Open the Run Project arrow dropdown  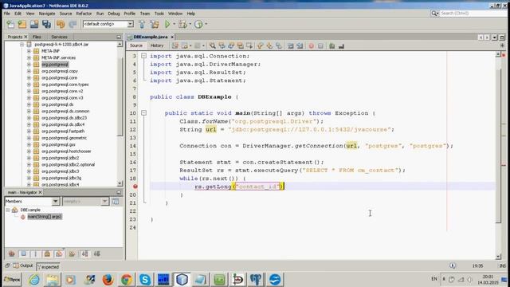point(174,24)
